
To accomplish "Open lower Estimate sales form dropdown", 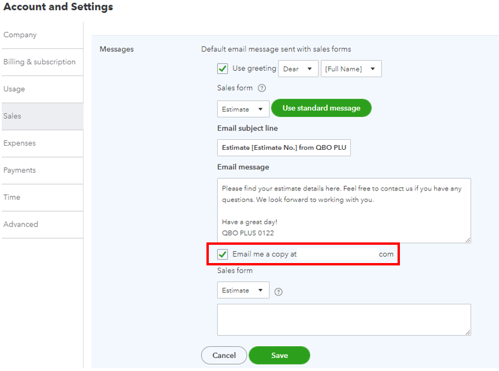I will (x=243, y=290).
